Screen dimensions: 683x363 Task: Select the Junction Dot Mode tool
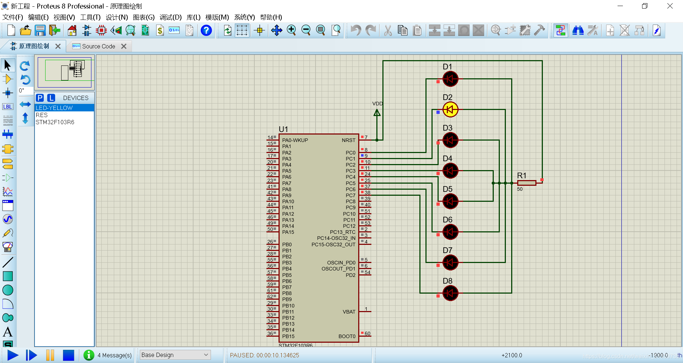tap(7, 93)
